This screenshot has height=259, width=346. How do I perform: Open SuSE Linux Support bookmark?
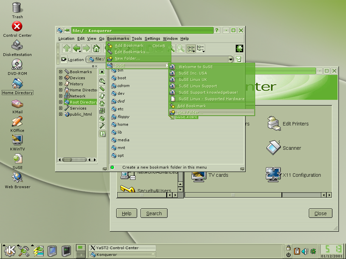point(212,86)
